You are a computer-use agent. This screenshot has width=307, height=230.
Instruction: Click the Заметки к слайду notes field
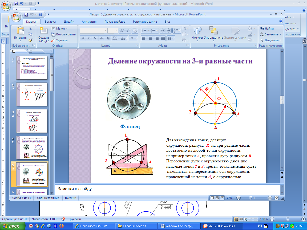pos(168,189)
